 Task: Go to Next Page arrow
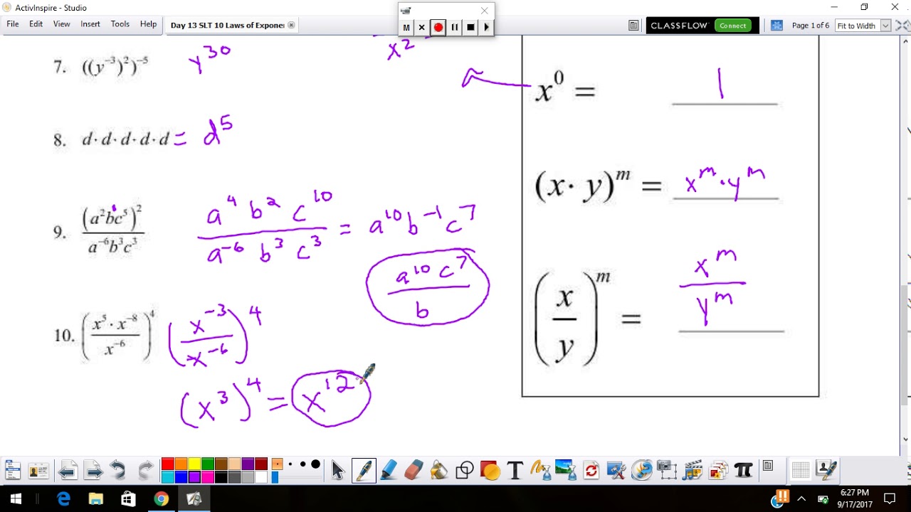pyautogui.click(x=93, y=470)
